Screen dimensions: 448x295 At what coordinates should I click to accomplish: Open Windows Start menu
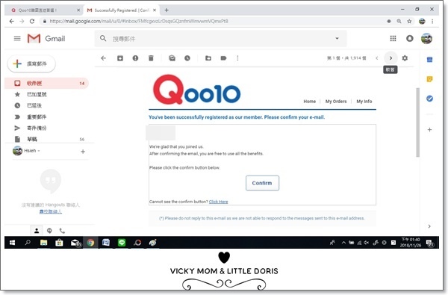12,243
